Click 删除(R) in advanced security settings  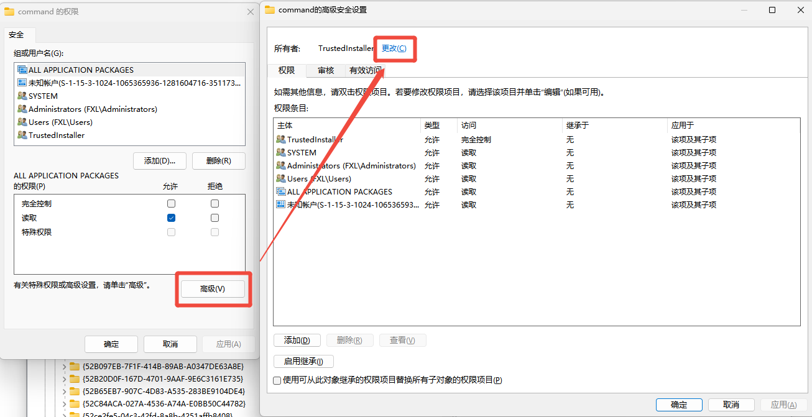349,340
